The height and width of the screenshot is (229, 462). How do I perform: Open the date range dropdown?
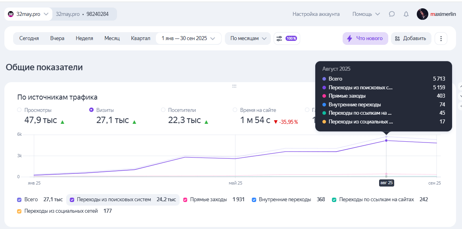188,38
